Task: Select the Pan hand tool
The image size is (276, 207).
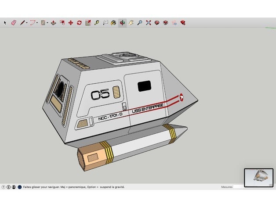Action: 131,23
